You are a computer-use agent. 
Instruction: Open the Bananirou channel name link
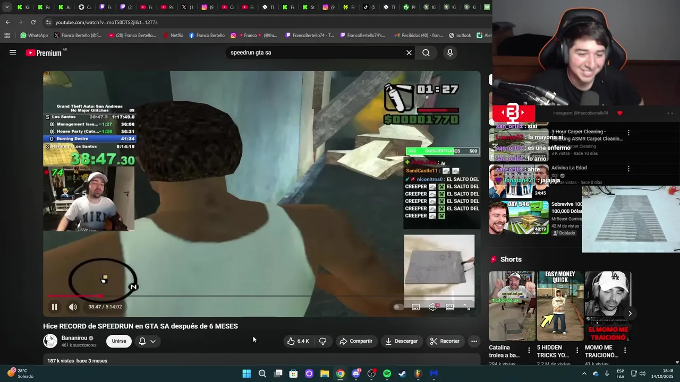coord(74,338)
